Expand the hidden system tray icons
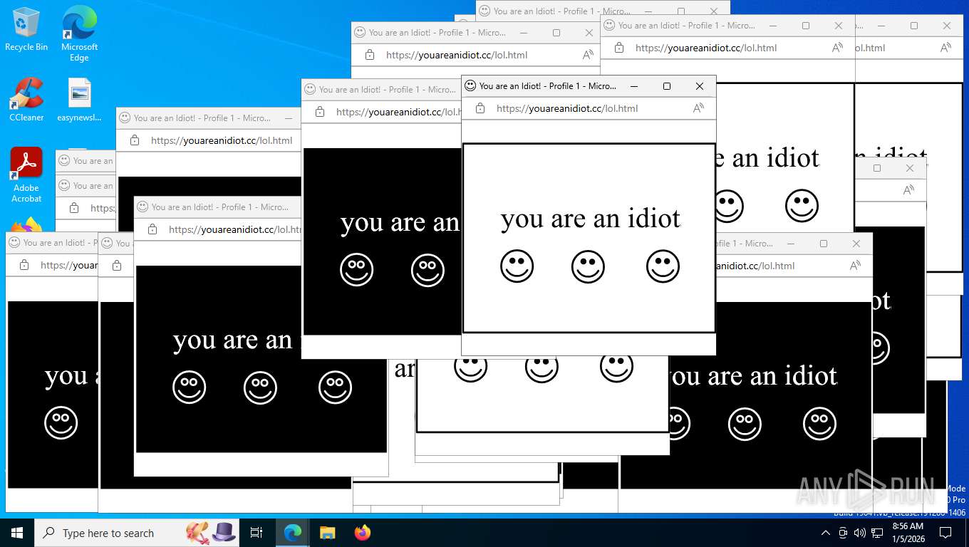This screenshot has height=547, width=969. click(x=825, y=533)
